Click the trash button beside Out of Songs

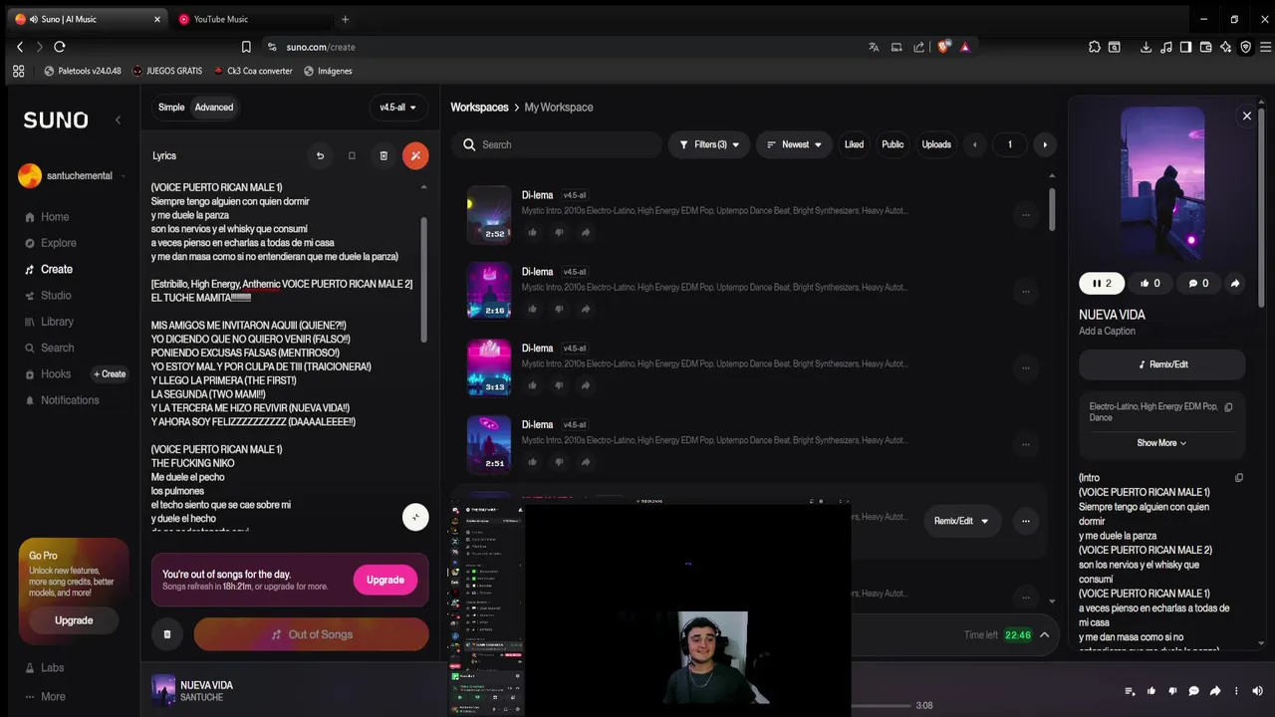(167, 634)
